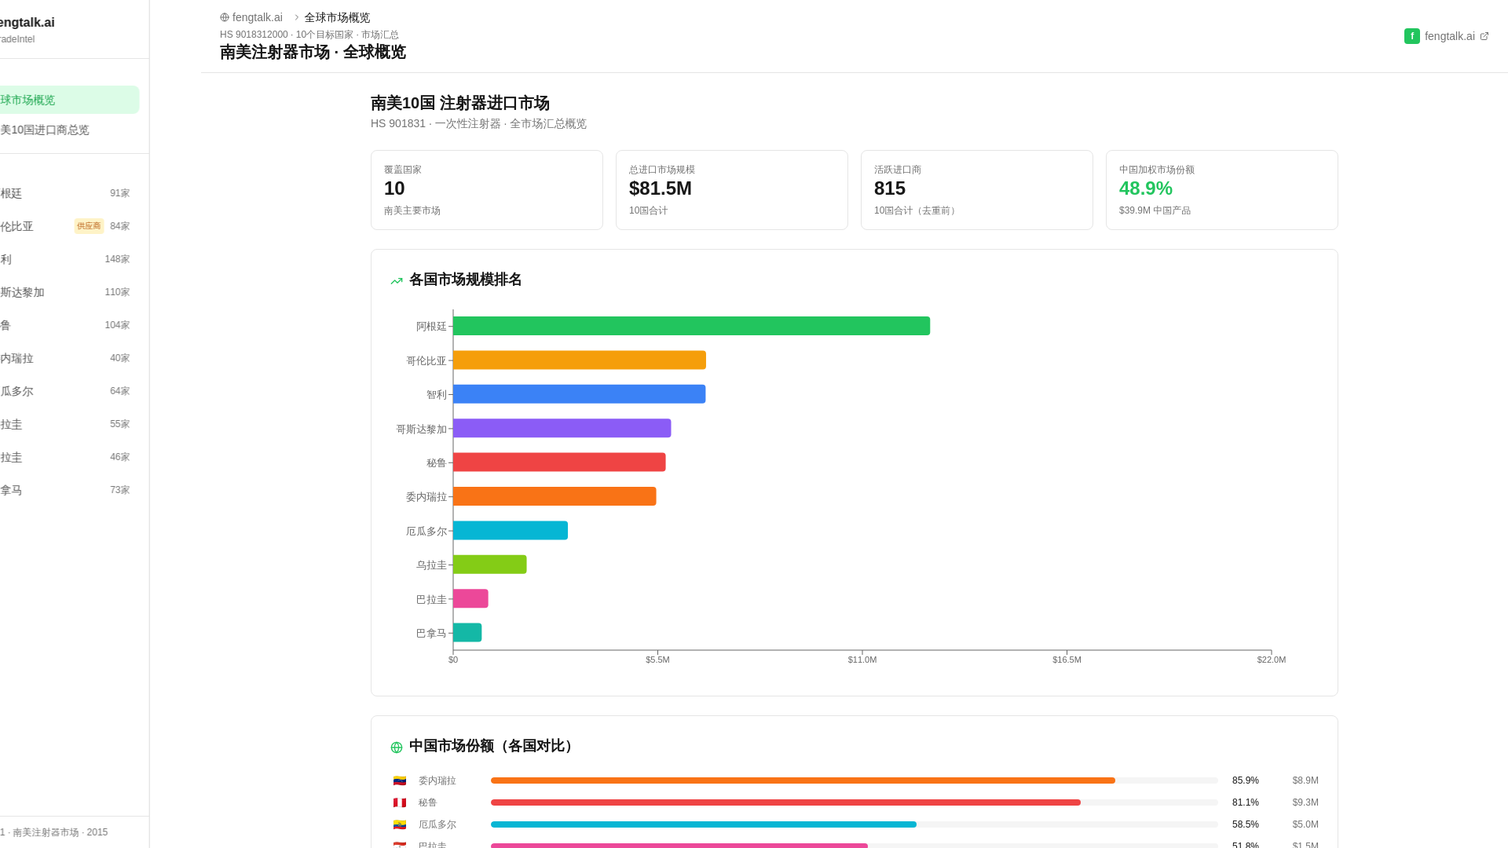Viewport: 1508px width, 848px height.
Task: Click the Peru flag icon in the share list
Action: [400, 802]
